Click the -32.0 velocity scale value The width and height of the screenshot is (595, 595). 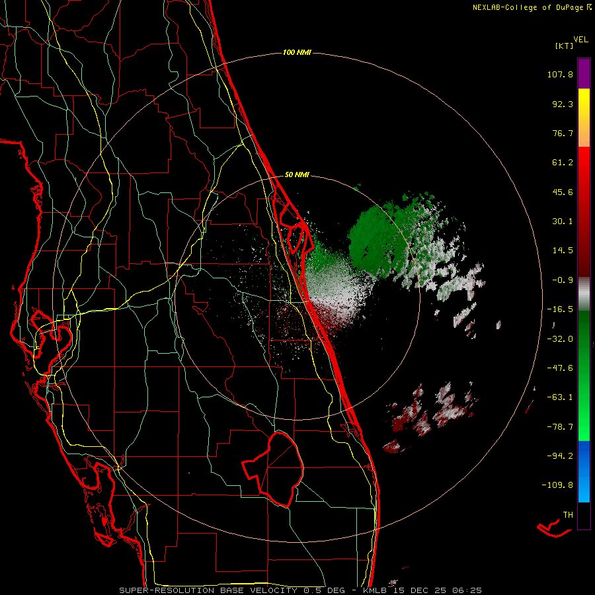click(x=560, y=339)
